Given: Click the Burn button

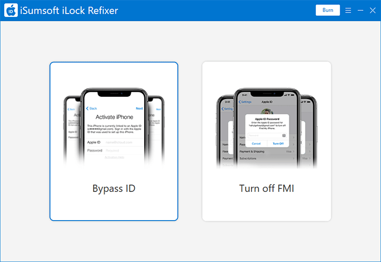Looking at the screenshot, I should tap(328, 10).
